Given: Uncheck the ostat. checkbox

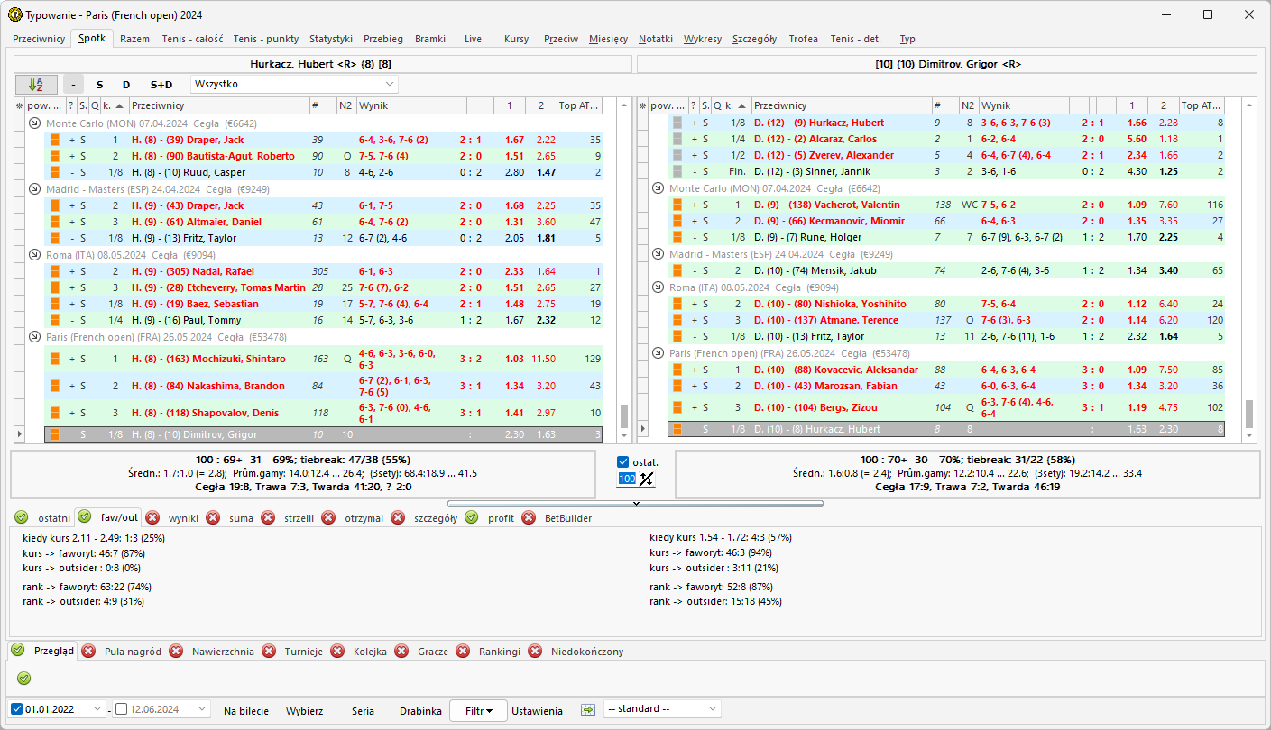Looking at the screenshot, I should (x=623, y=462).
